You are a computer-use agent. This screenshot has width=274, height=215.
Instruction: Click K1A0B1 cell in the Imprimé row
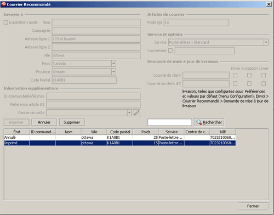click(x=120, y=143)
